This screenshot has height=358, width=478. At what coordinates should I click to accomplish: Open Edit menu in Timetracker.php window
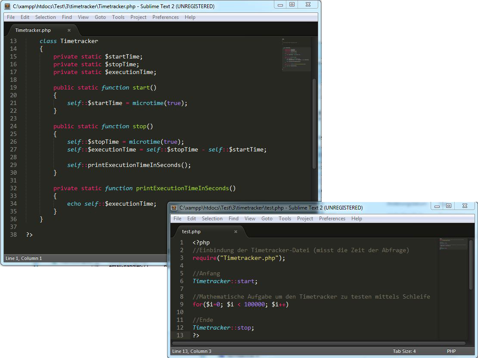[x=25, y=17]
